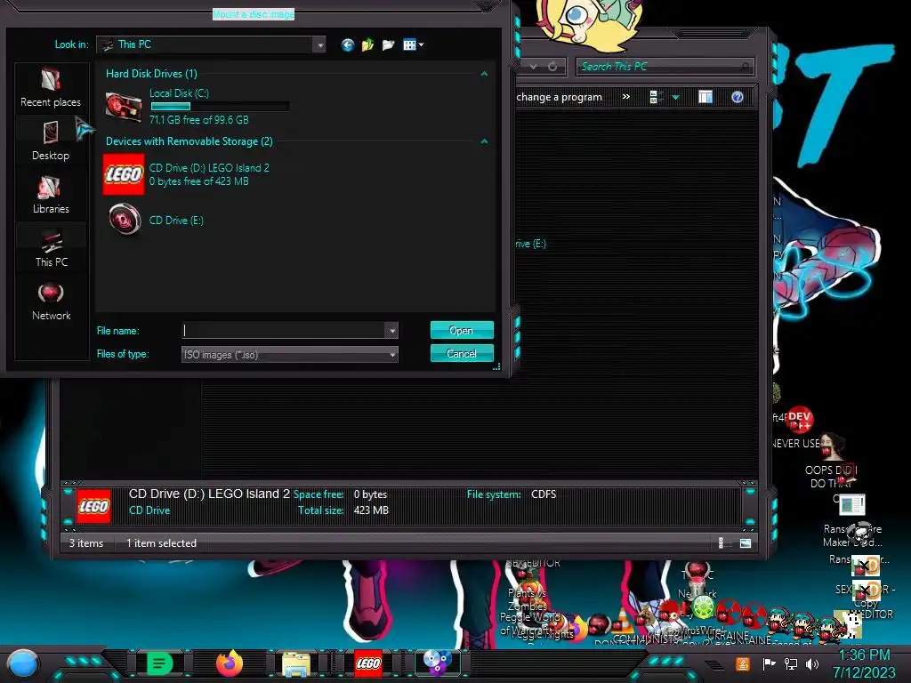Click the LEGO icon in Explorer details pane

pyautogui.click(x=93, y=506)
